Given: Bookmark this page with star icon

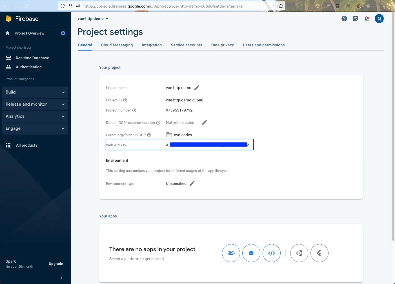Looking at the screenshot, I should 281,6.
